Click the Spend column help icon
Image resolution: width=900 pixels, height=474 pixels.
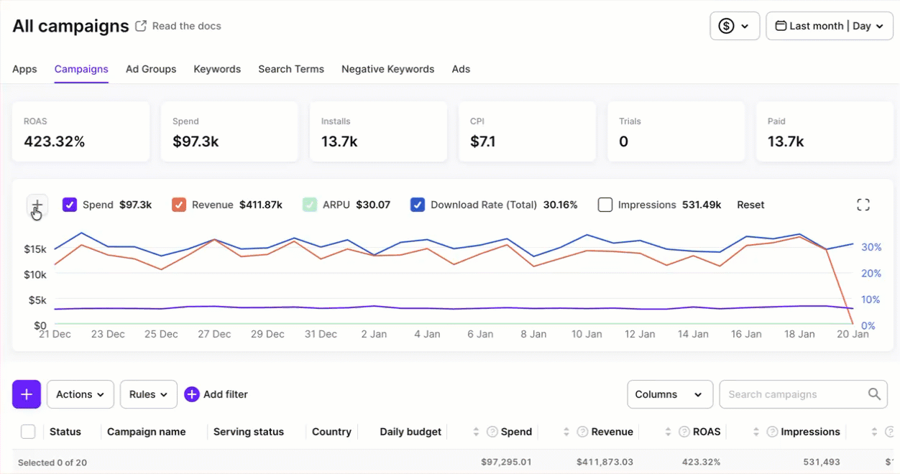[x=492, y=432]
